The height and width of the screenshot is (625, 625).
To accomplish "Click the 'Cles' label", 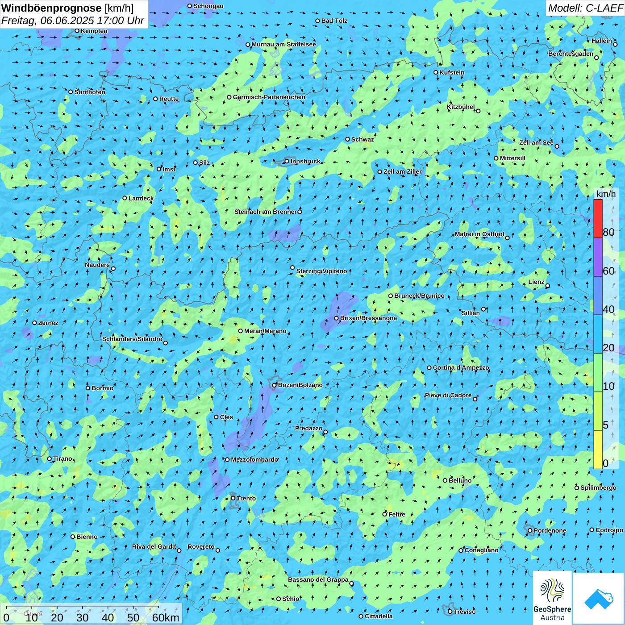I will pos(226,417).
